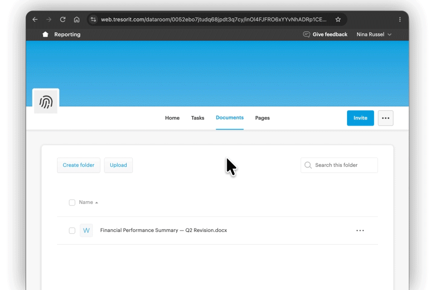Click the browser forward arrow
The height and width of the screenshot is (290, 435).
pyautogui.click(x=49, y=19)
